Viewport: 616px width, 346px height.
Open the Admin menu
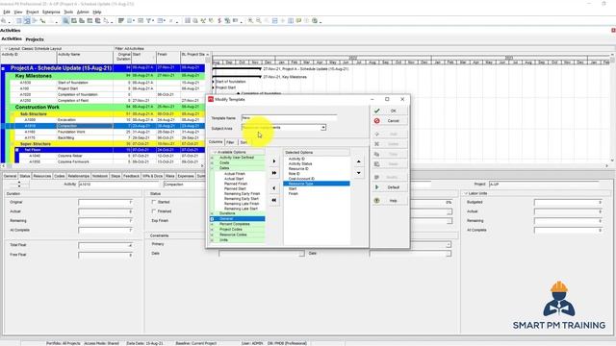click(83, 12)
